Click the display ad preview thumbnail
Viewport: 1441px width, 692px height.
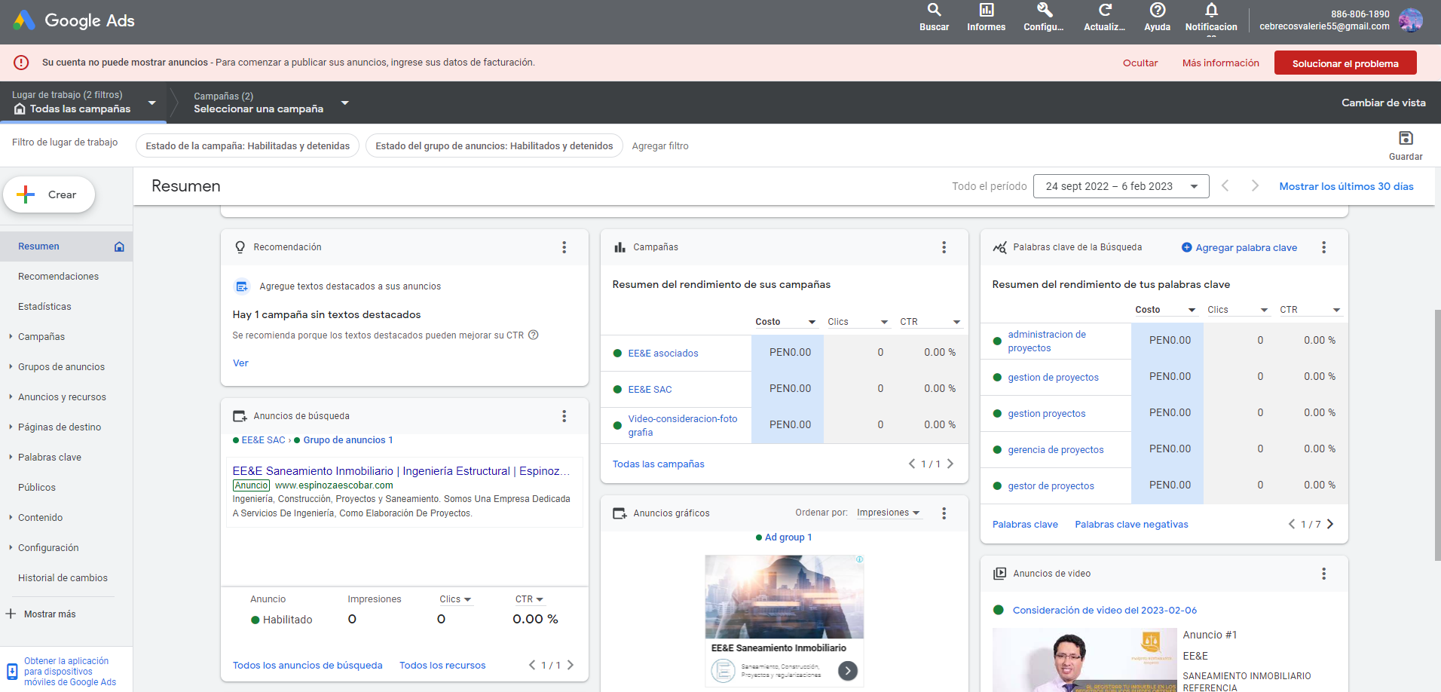point(784,597)
